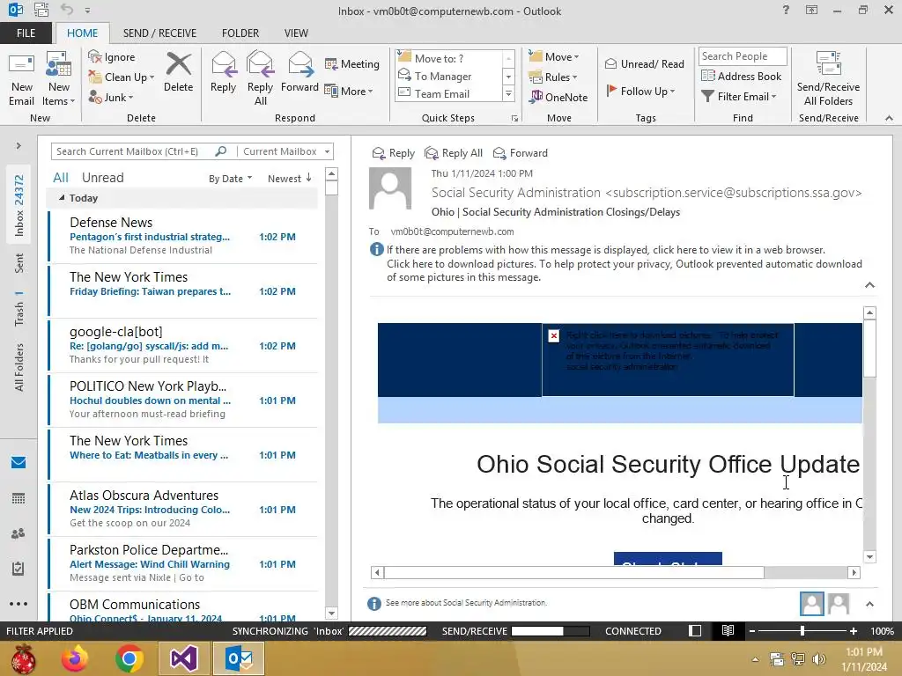This screenshot has width=902, height=676.
Task: Open the Address Book
Action: point(741,76)
